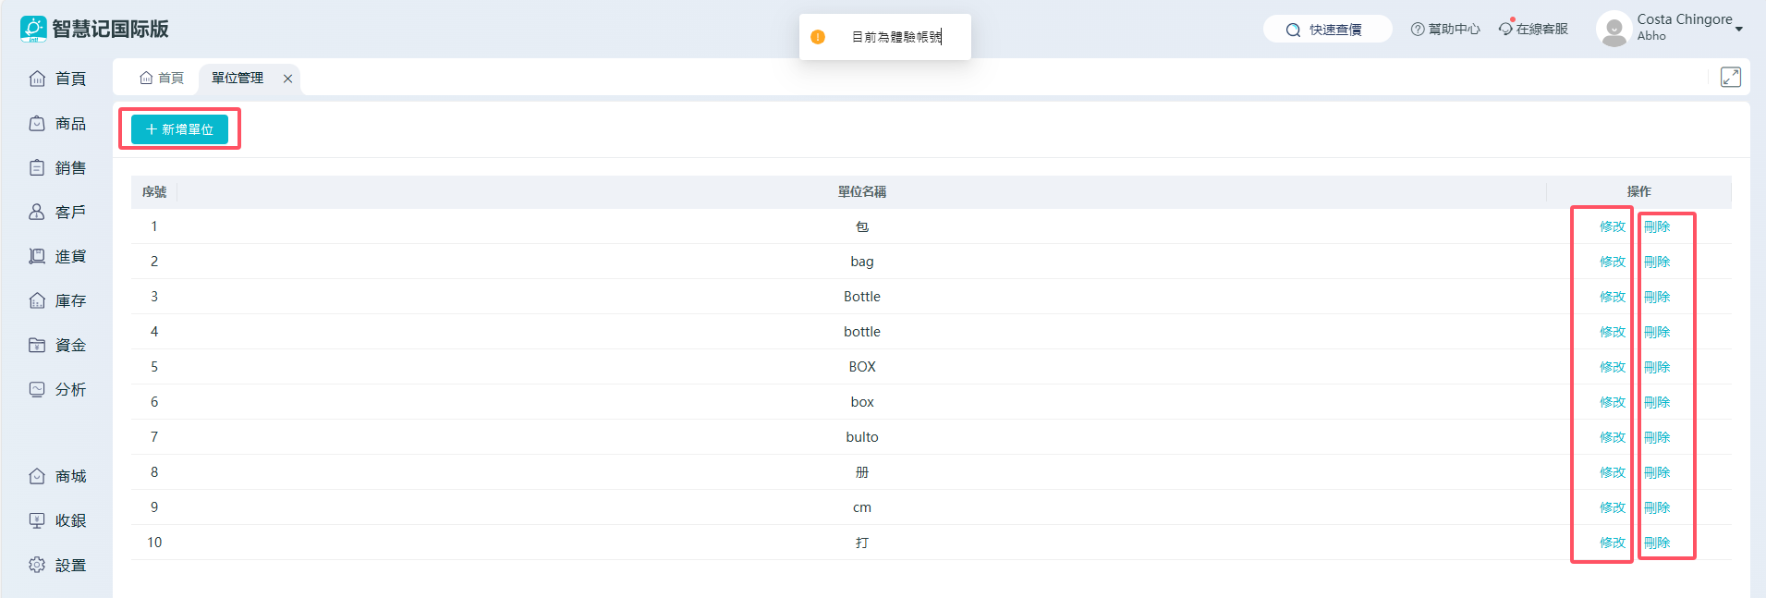Click the 新增單位 button
Screen dimensions: 1766x598
pos(179,129)
